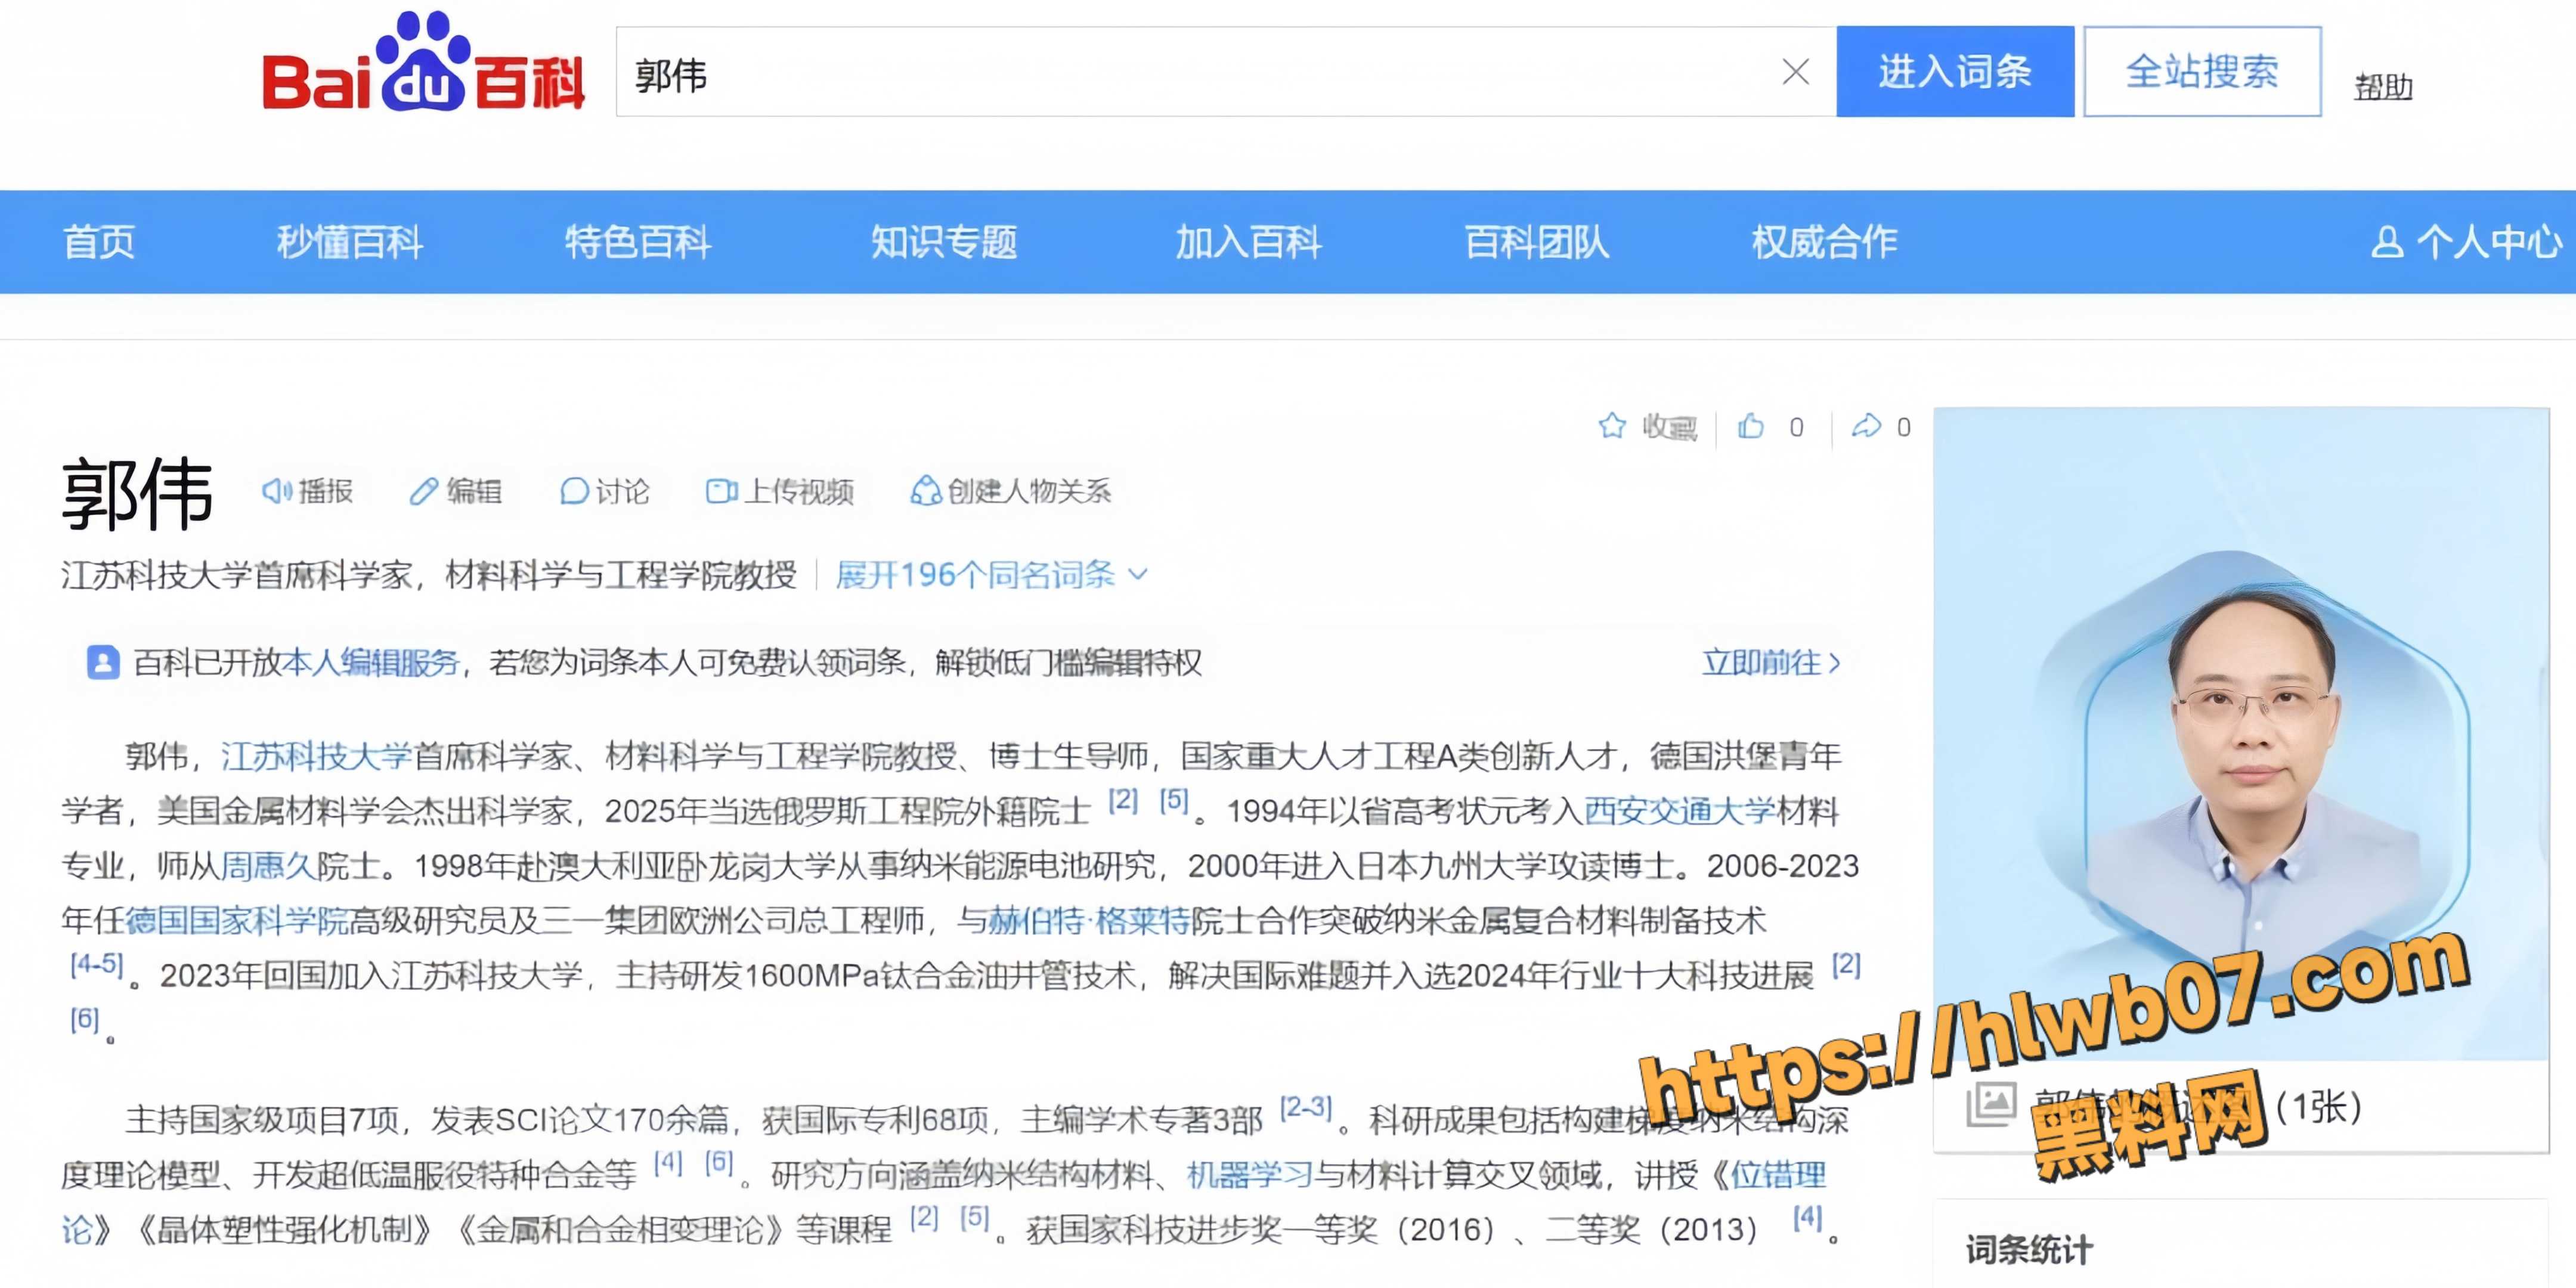This screenshot has height=1288, width=2576.
Task: Click the 播报 speaker icon
Action: coord(276,491)
